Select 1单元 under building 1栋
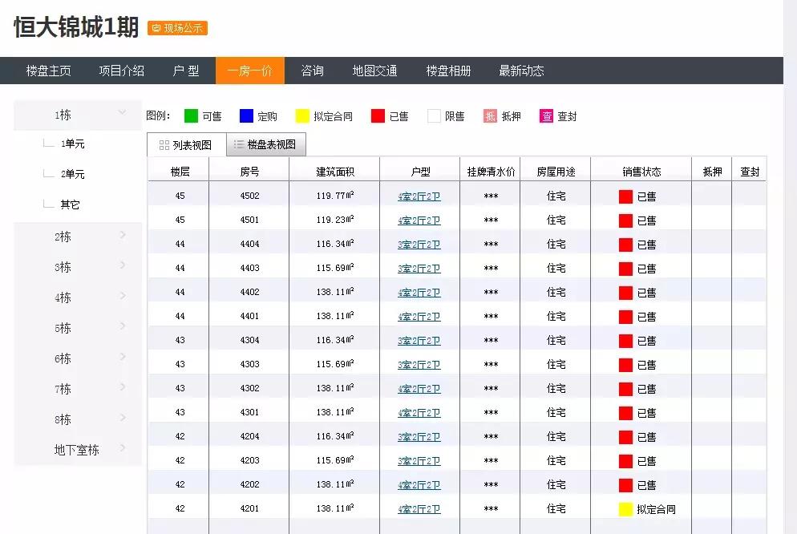 pos(73,144)
